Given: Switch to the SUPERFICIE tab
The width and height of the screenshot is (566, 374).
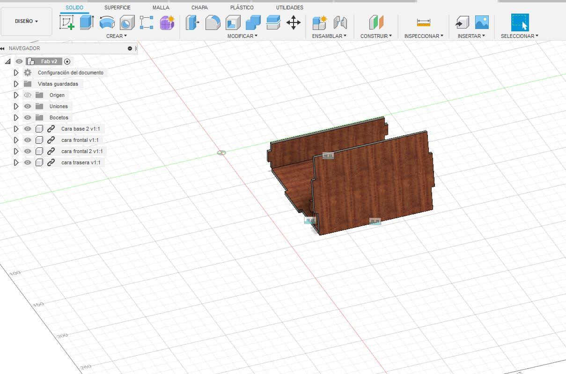Looking at the screenshot, I should (118, 7).
